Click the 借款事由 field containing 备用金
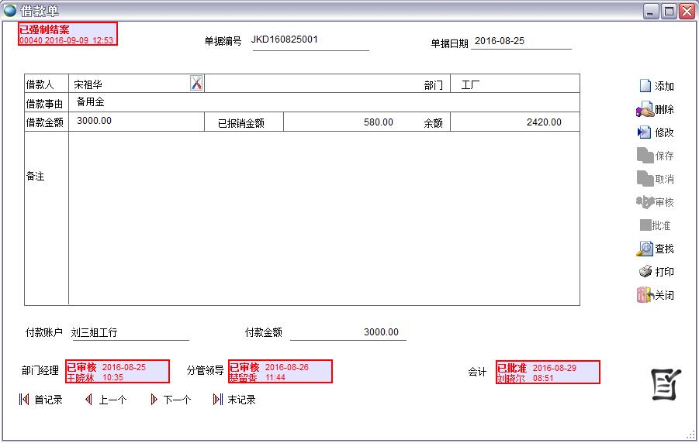The height and width of the screenshot is (443, 699). pyautogui.click(x=324, y=102)
